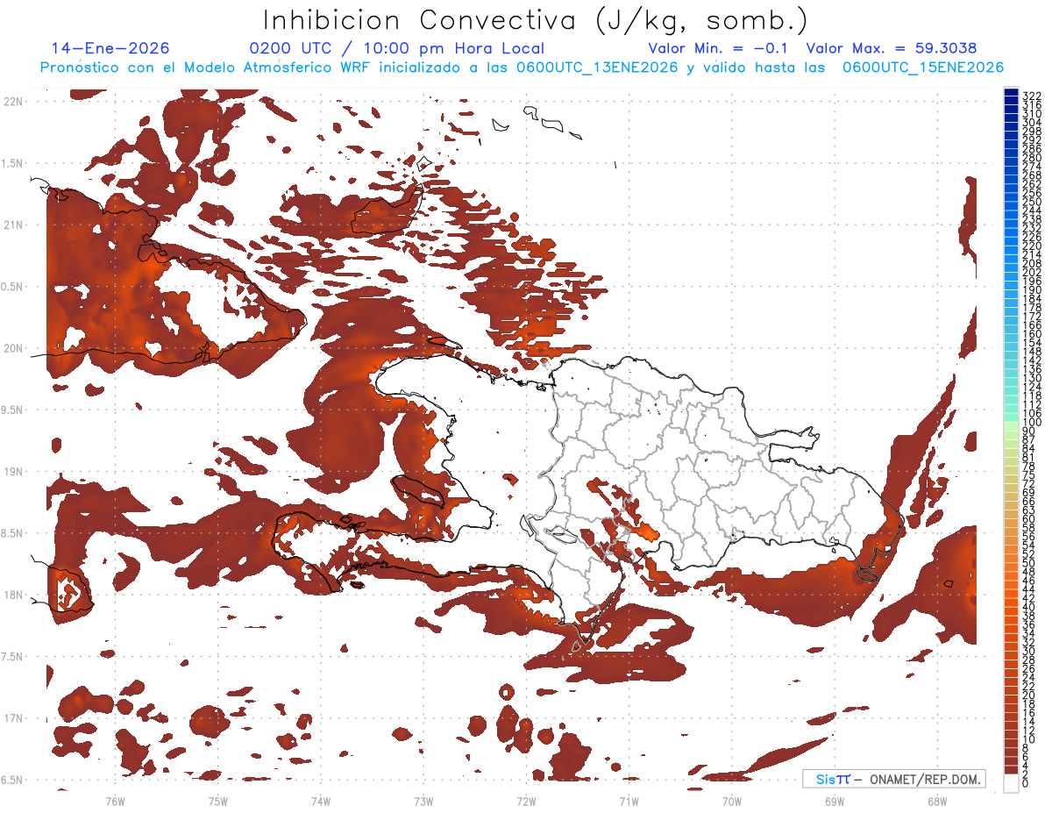Click the latitude label '19N'
Viewport: 1052px width, 813px height.
click(x=13, y=472)
